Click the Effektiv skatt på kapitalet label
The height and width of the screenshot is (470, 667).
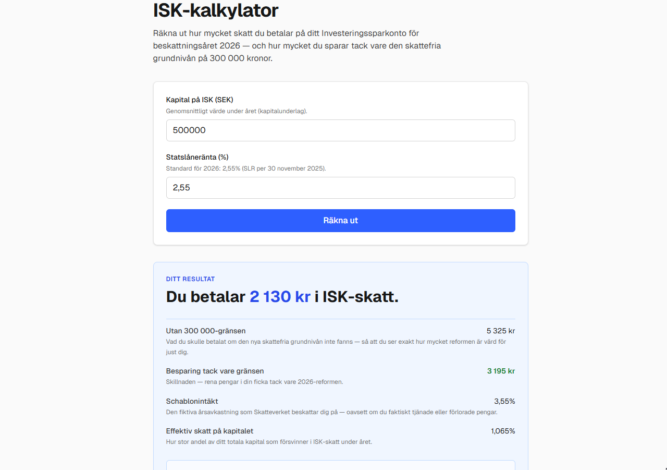210,431
